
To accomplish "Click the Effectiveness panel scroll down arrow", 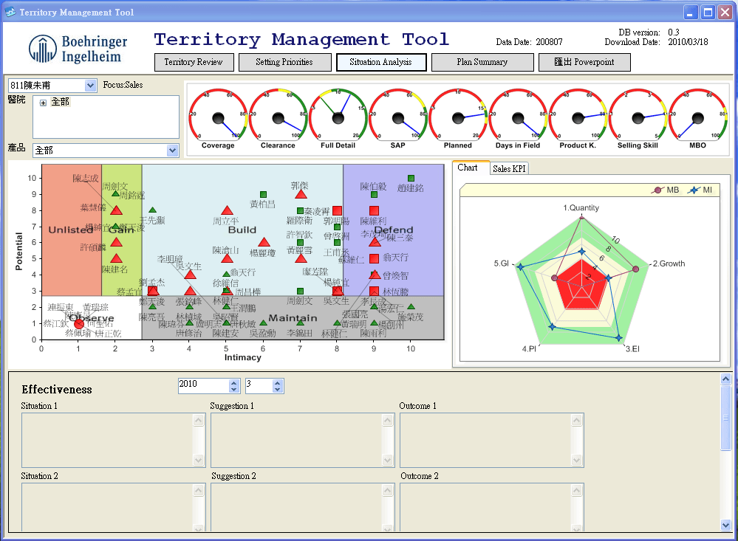I will click(725, 525).
